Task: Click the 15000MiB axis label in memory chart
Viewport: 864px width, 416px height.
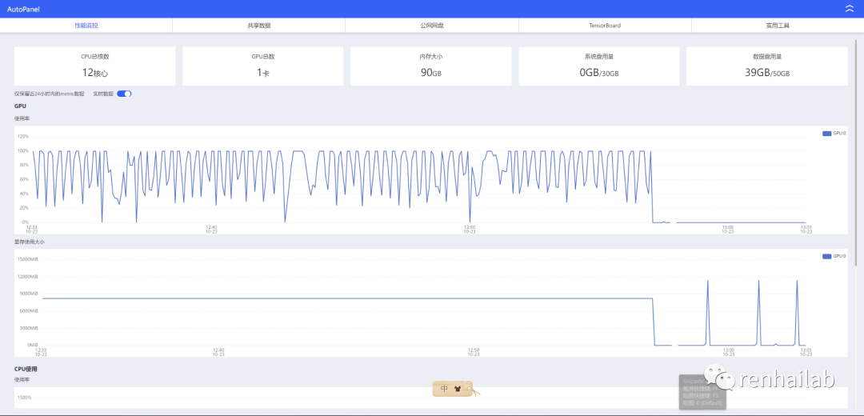Action: (27, 259)
